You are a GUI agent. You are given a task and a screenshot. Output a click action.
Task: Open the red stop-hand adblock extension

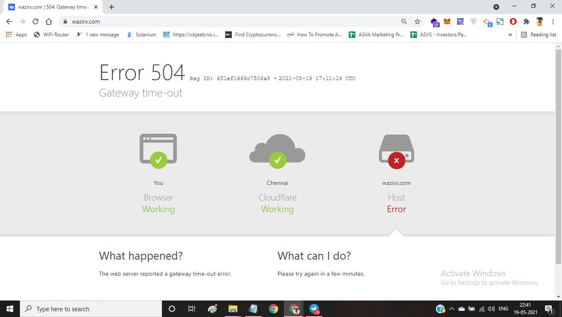pyautogui.click(x=513, y=22)
